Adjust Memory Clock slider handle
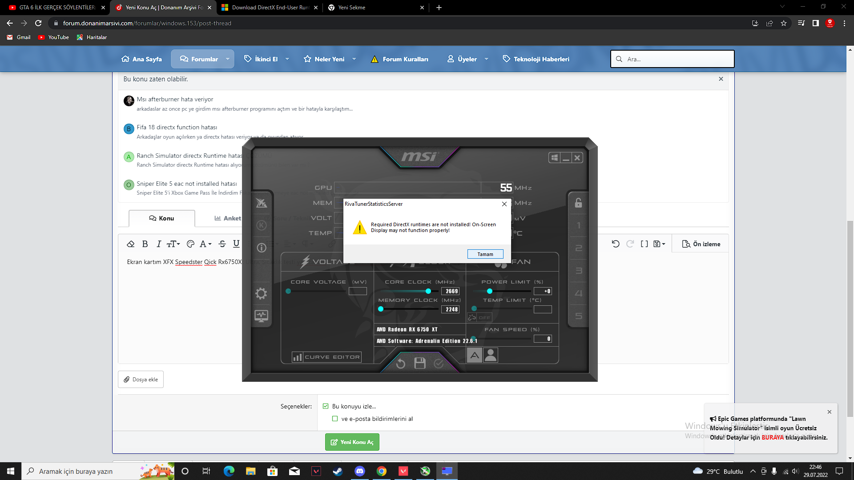The height and width of the screenshot is (480, 854). (x=381, y=309)
